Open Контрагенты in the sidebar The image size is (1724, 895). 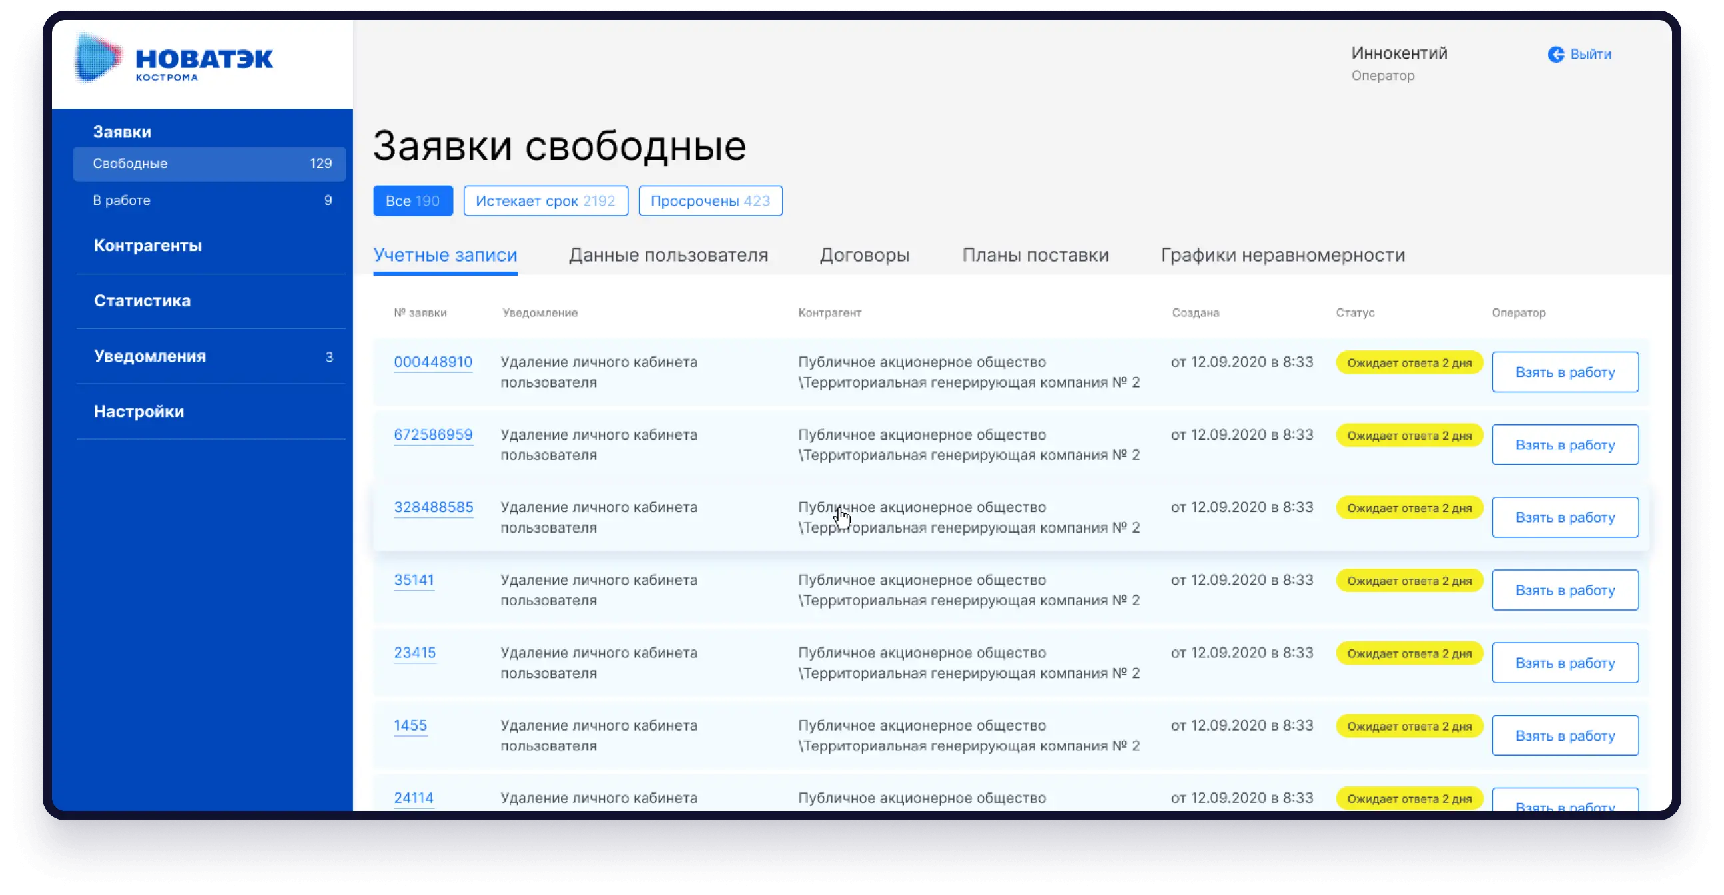pyautogui.click(x=147, y=246)
